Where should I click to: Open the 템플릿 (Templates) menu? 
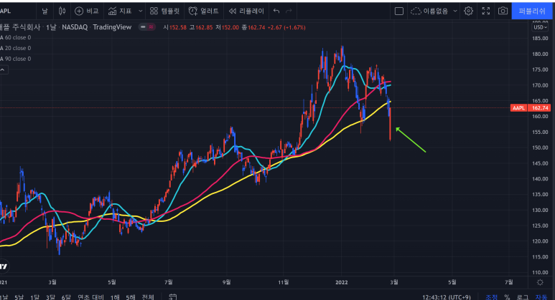tap(164, 11)
